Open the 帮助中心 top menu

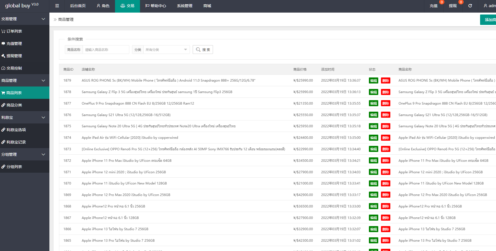tap(156, 6)
